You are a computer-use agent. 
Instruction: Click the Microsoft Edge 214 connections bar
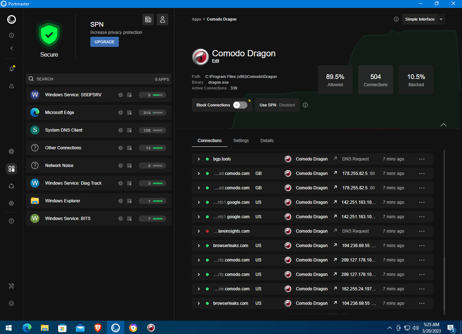pos(152,113)
